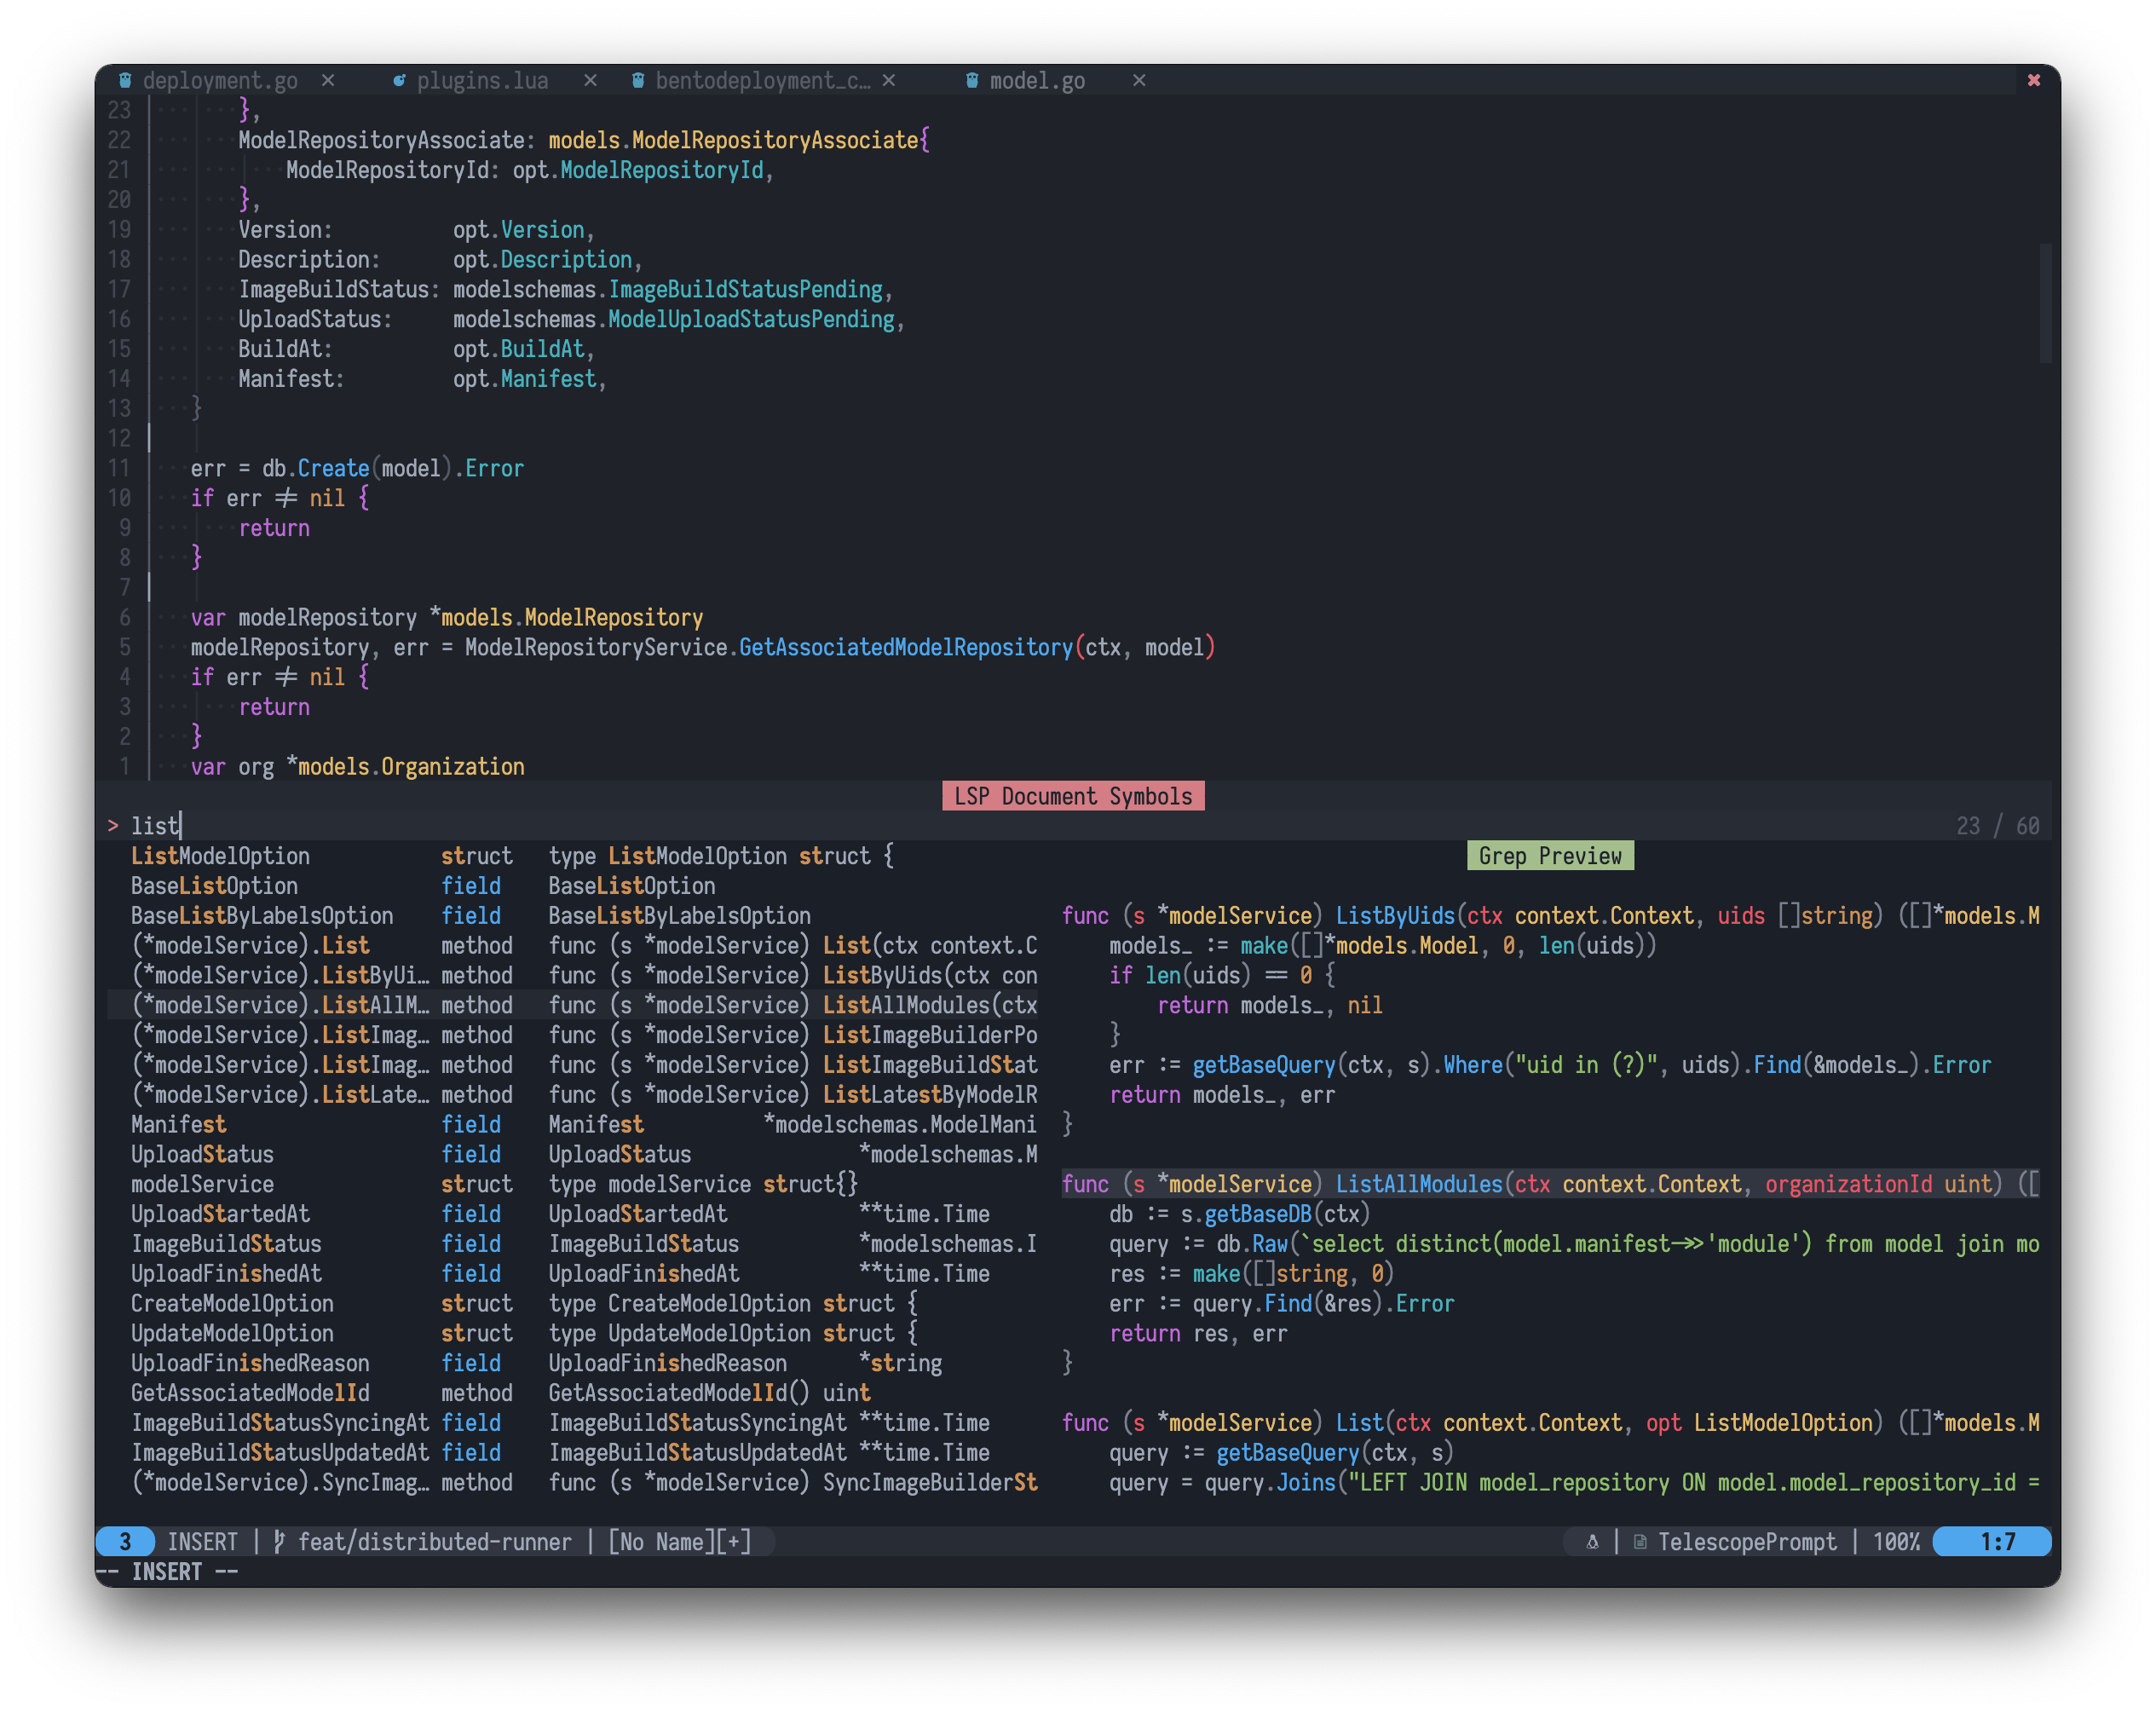Click the TelescopePrompt filetype label
The image size is (2156, 1713).
(x=1747, y=1541)
